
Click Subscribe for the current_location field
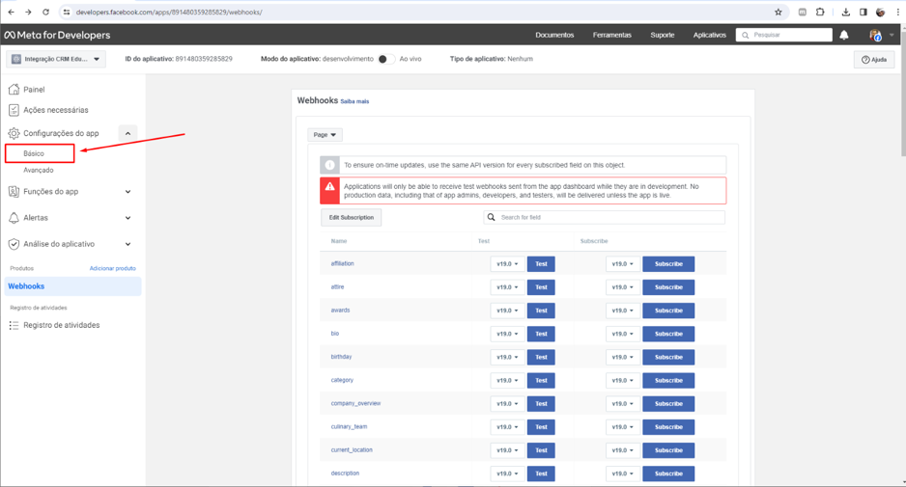(x=668, y=450)
